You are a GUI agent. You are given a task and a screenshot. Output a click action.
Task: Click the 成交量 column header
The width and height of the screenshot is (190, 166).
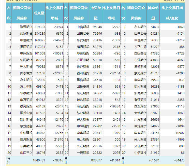coord(39,13)
